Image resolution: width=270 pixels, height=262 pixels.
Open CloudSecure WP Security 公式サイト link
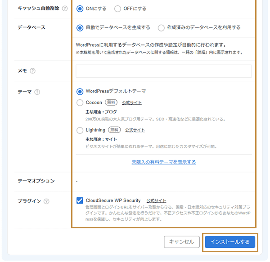coord(156,200)
